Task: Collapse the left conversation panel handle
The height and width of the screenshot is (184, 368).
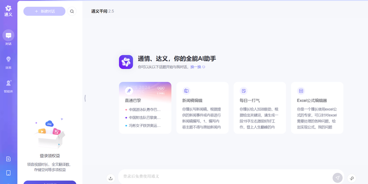Action: point(85,98)
